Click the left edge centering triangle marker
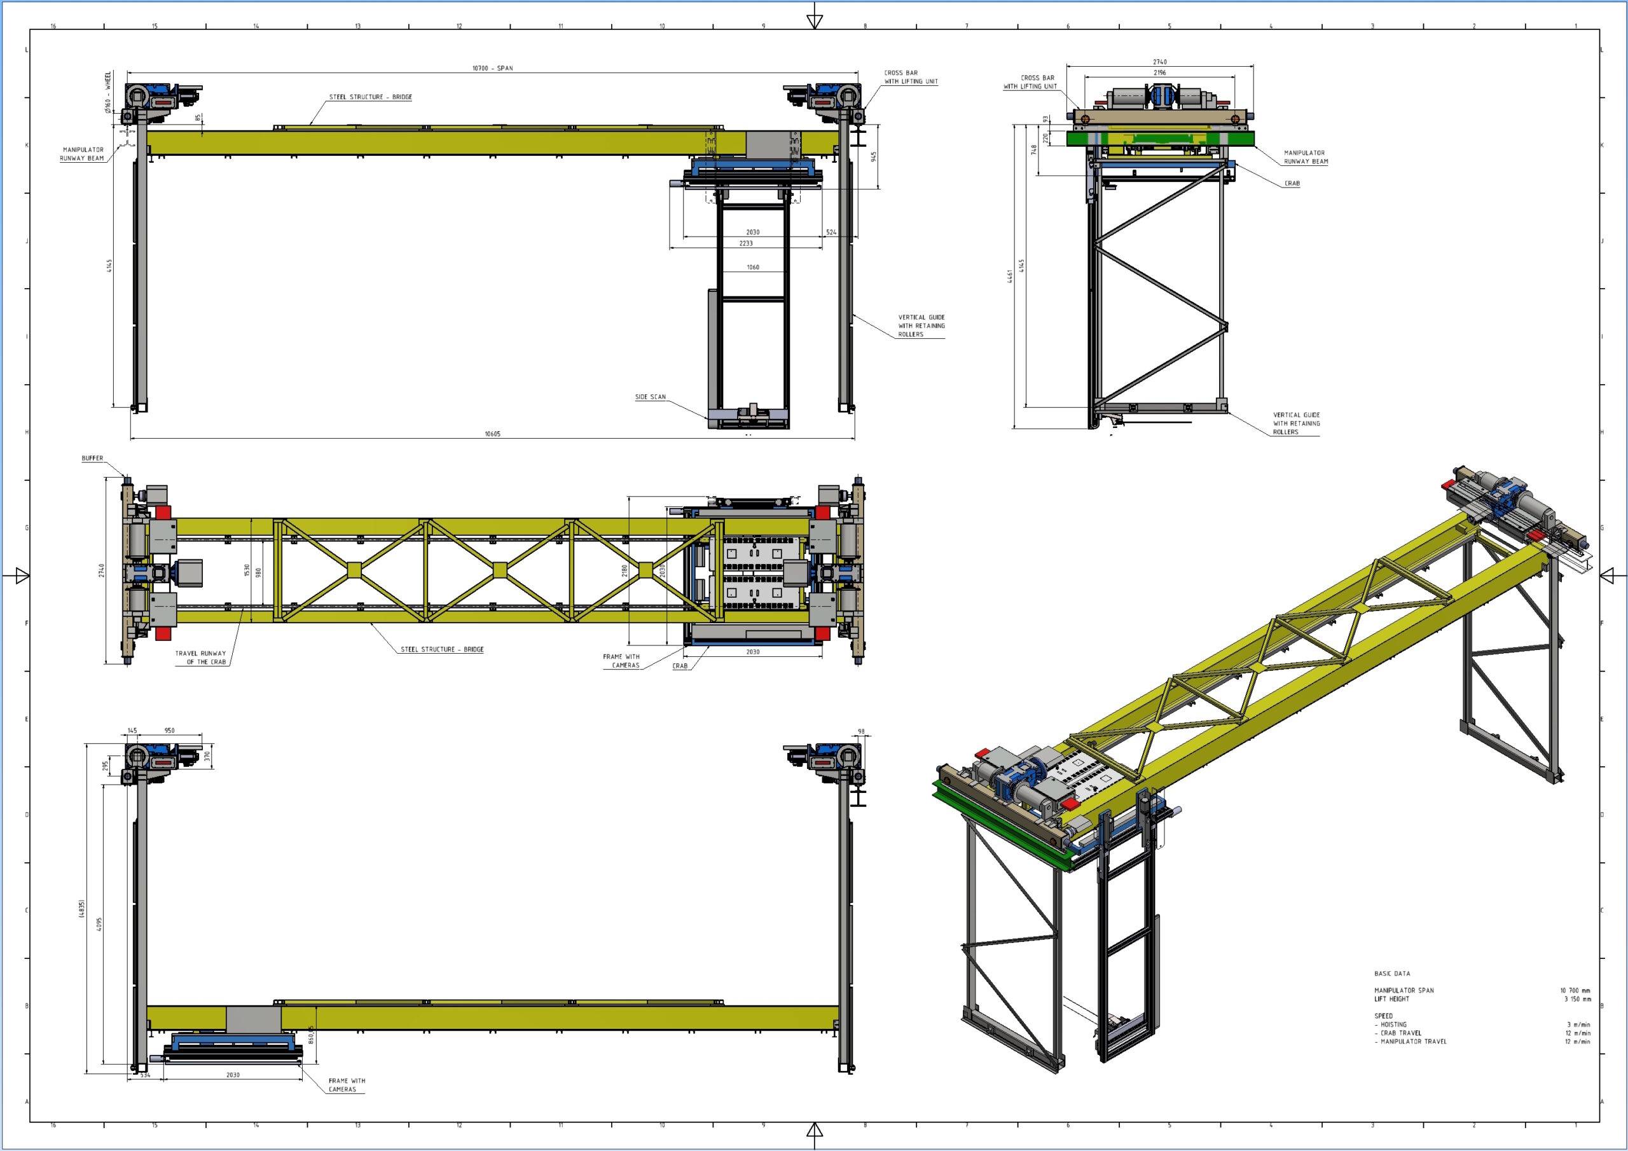The width and height of the screenshot is (1628, 1151). 22,575
